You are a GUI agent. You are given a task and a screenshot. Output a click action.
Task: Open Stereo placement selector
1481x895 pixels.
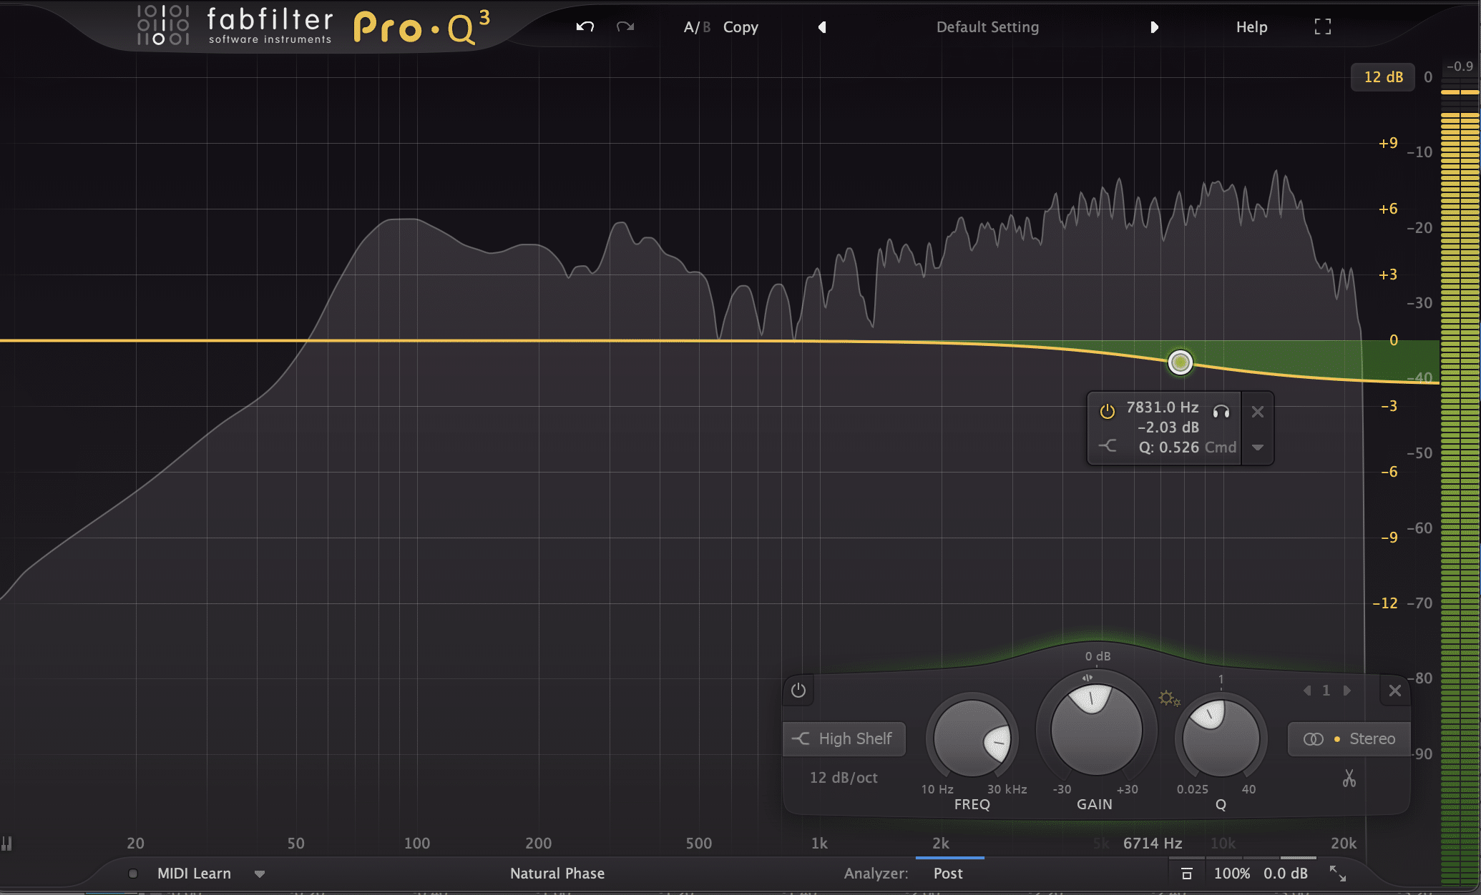1349,739
